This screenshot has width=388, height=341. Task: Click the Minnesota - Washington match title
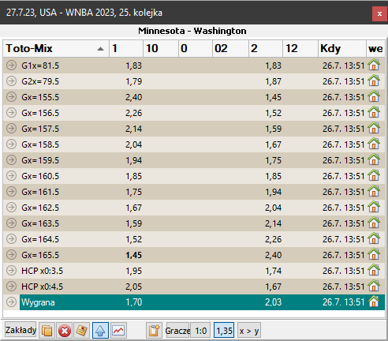tap(192, 31)
